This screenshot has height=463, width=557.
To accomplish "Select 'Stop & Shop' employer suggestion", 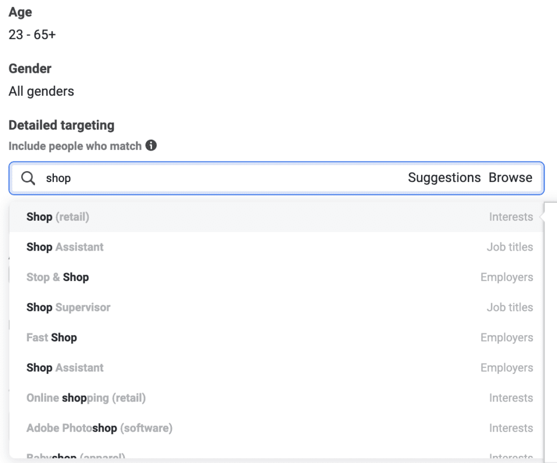I will tap(58, 277).
